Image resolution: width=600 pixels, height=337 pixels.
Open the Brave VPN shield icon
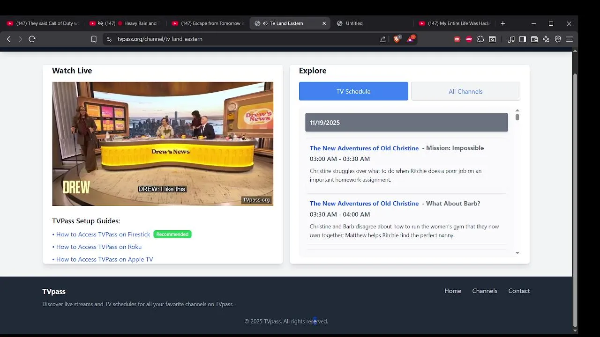pos(558,39)
